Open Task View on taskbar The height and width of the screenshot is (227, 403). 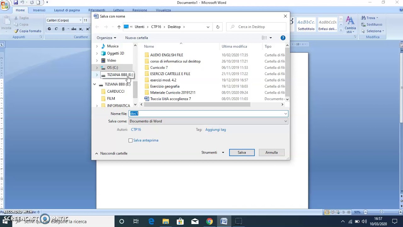pyautogui.click(x=136, y=221)
